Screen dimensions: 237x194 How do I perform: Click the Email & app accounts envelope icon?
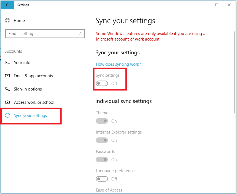pyautogui.click(x=7, y=76)
